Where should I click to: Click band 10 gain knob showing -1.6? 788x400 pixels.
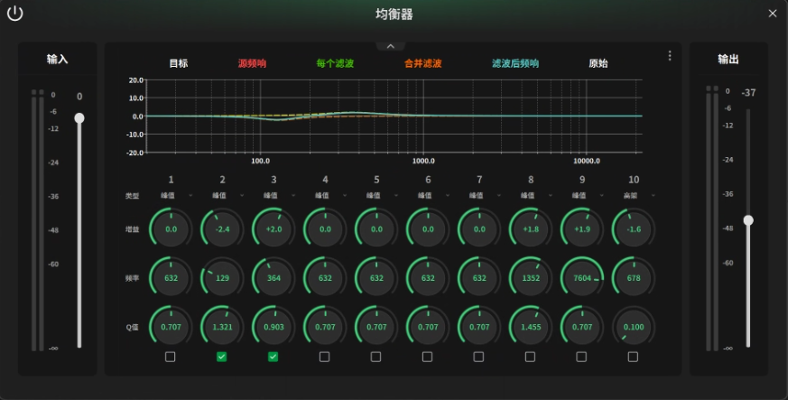(634, 229)
